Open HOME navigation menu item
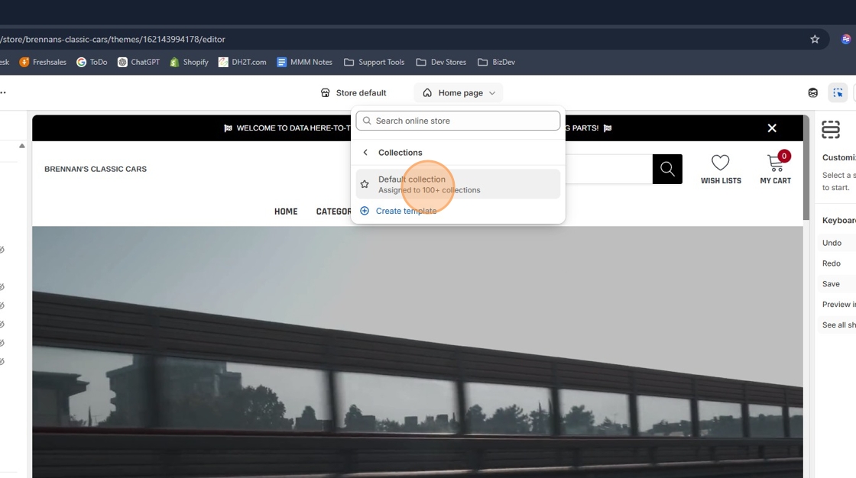This screenshot has height=478, width=856. [x=286, y=212]
